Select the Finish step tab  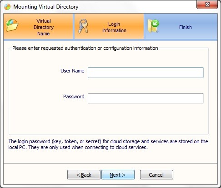(181, 26)
